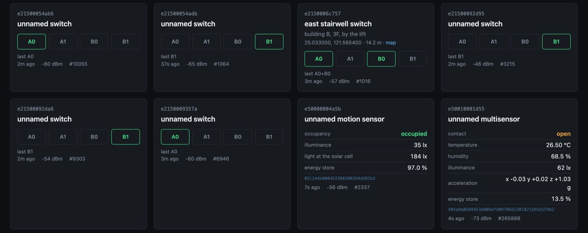The width and height of the screenshot is (588, 233).
Task: Click the 35 lx illuminance value
Action: click(420, 145)
